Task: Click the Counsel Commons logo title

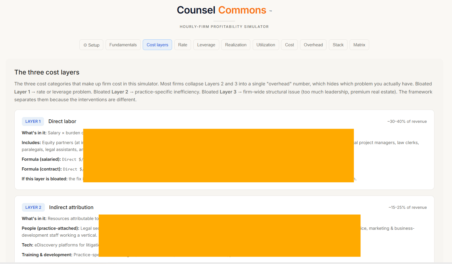Action: click(x=222, y=10)
